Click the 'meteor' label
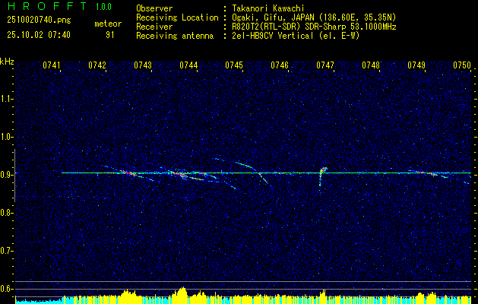Viewport: 478px width, 304px height. point(108,24)
